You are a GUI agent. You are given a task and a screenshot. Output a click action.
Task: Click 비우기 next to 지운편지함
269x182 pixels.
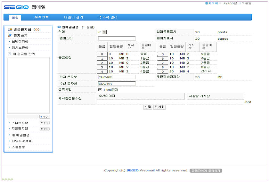tap(45, 129)
